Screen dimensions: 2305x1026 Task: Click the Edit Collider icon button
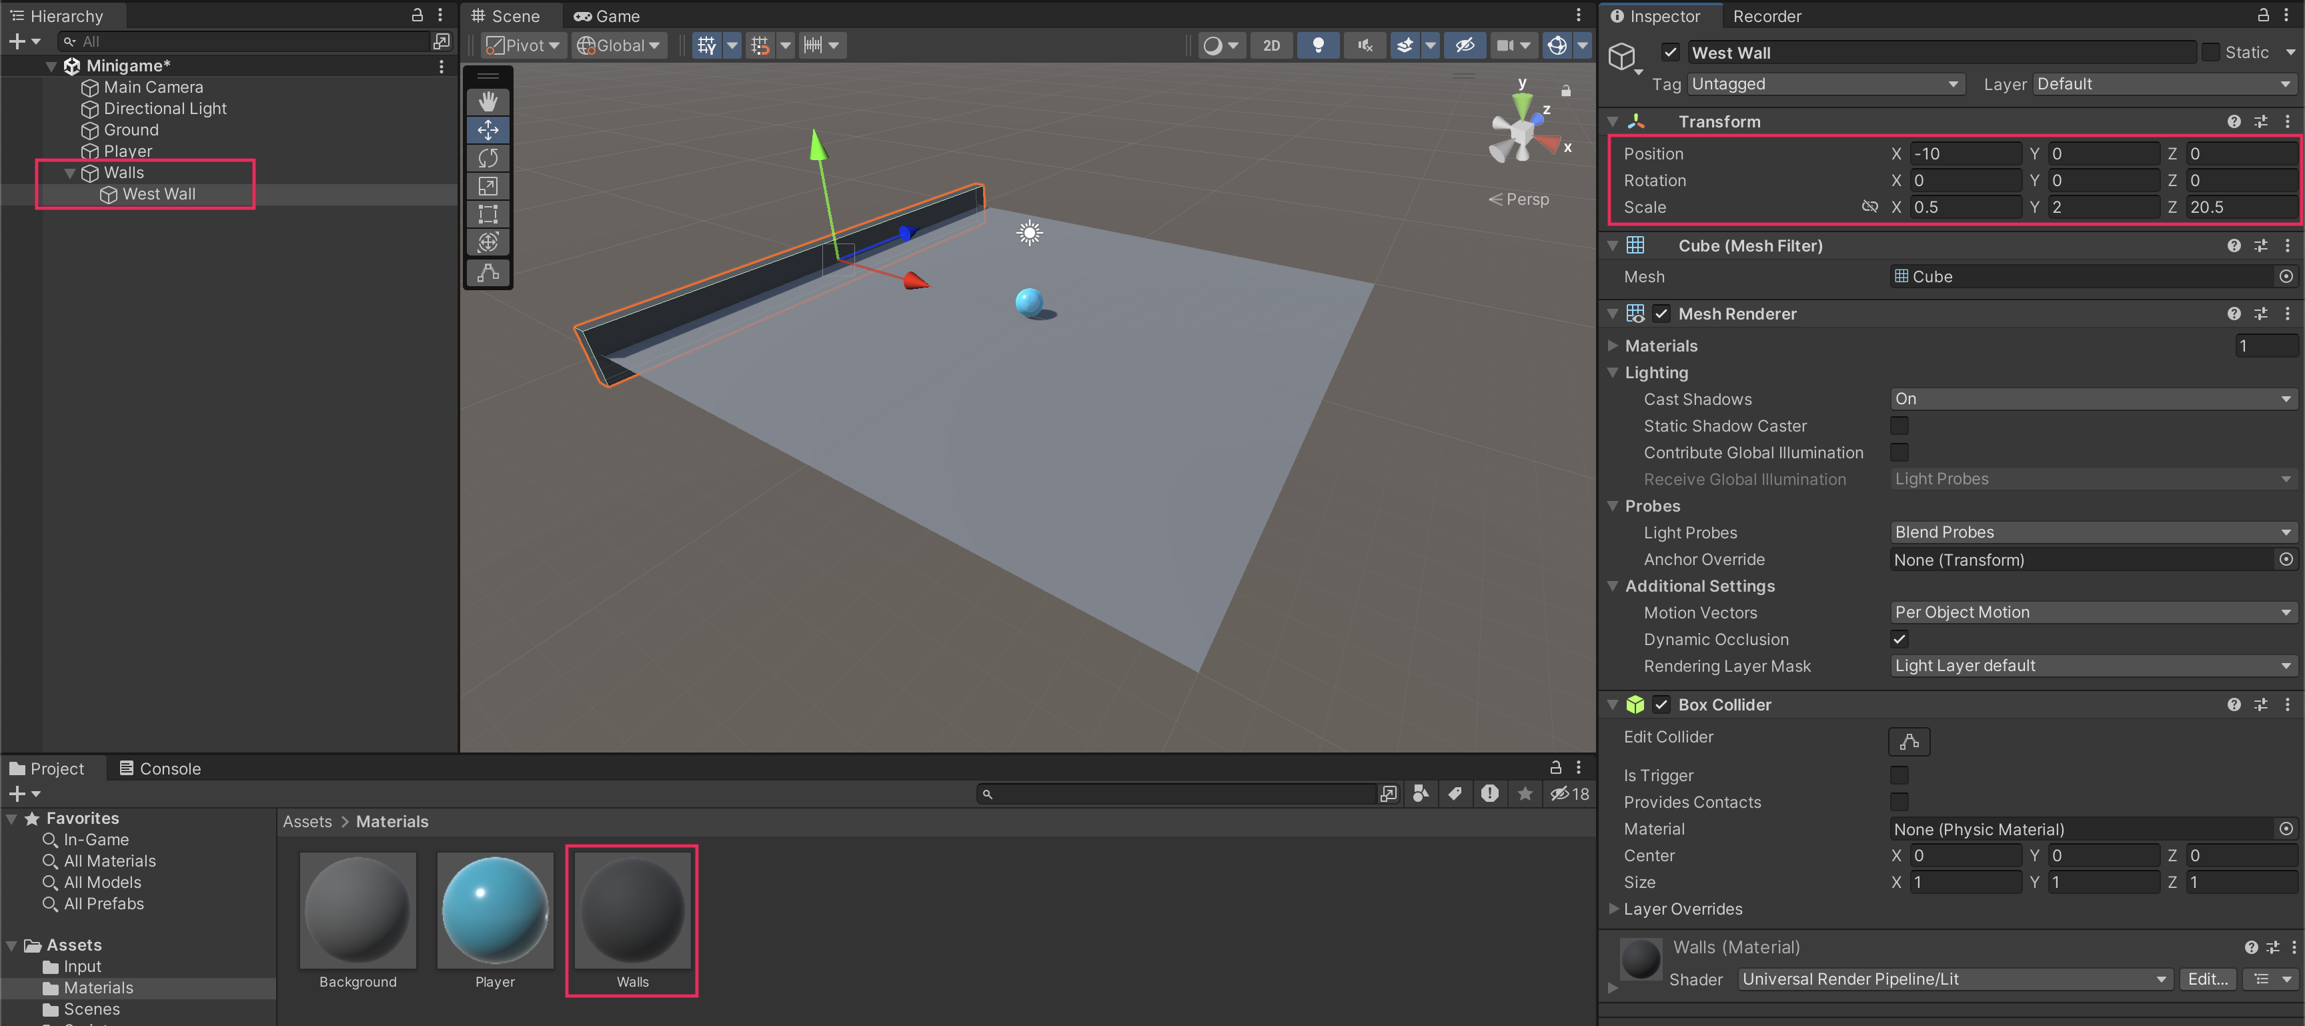point(1909,740)
